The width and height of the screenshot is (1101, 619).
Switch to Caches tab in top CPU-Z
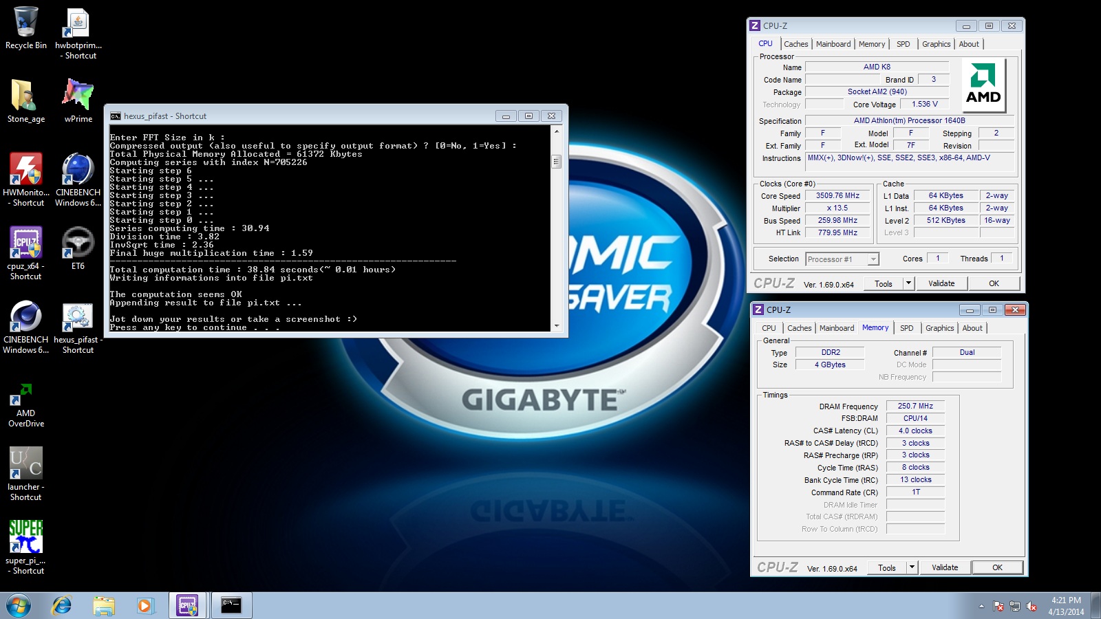tap(796, 44)
